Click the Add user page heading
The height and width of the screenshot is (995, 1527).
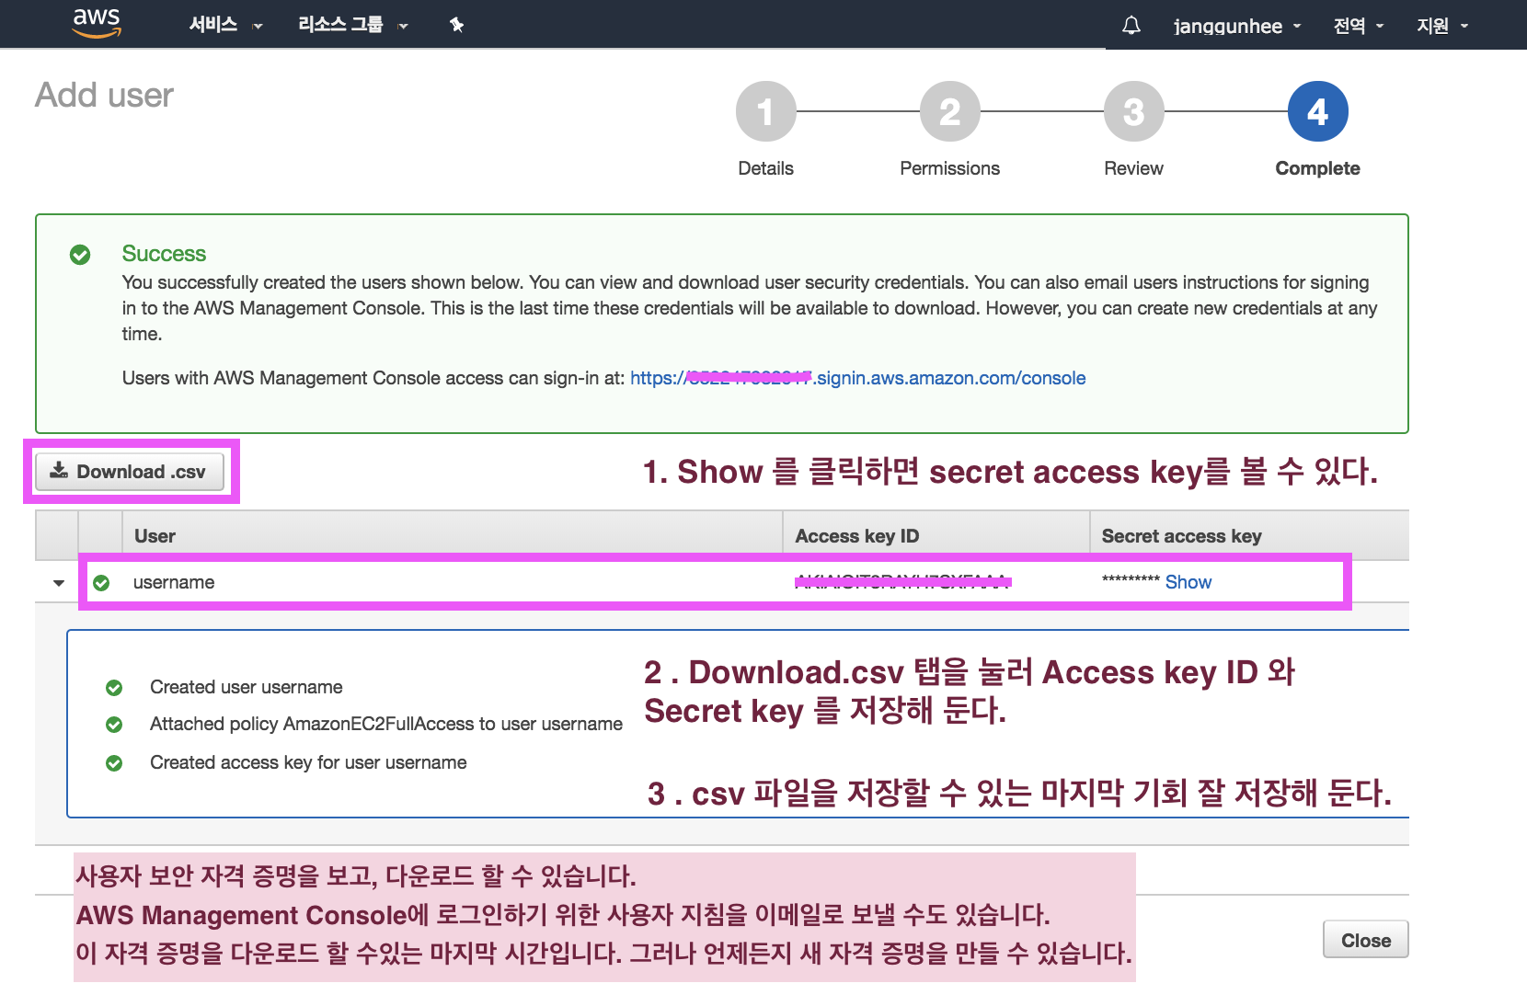[104, 95]
